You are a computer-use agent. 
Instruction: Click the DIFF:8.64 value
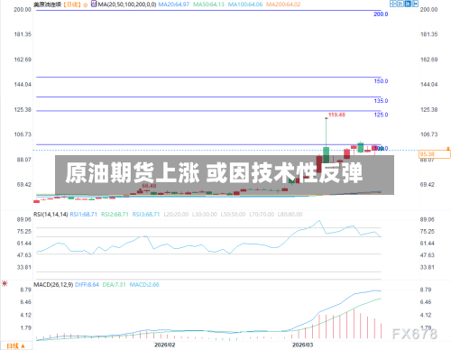(87, 284)
